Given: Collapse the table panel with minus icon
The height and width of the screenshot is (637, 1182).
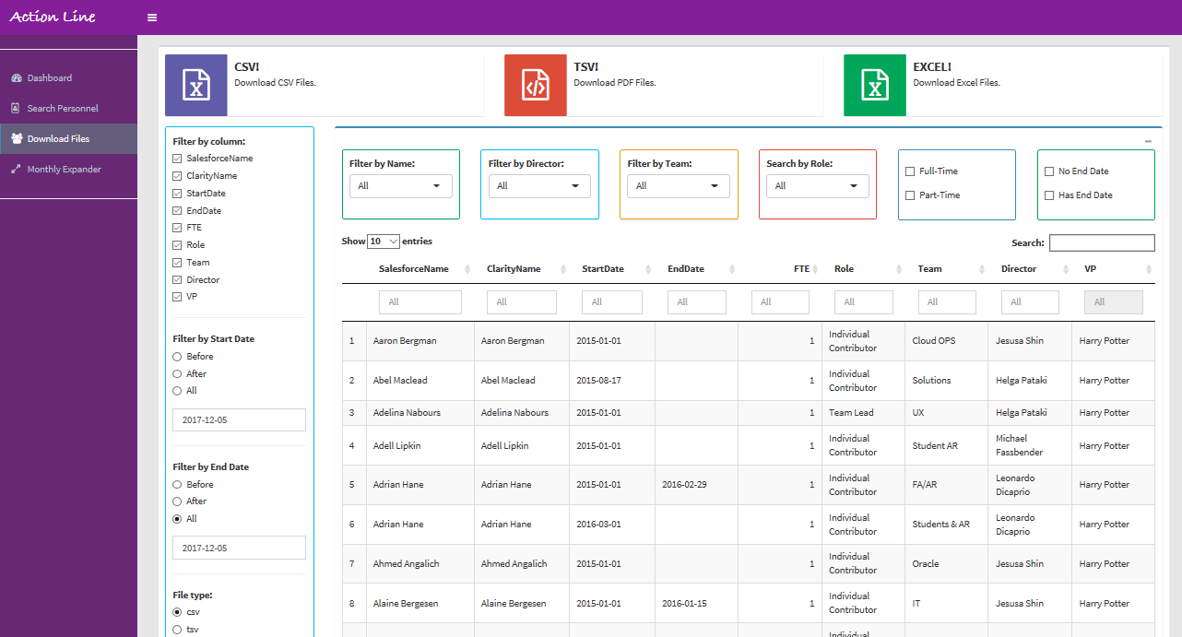Looking at the screenshot, I should point(1148,141).
